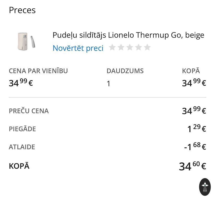Click the delivery cost of 1.29 €

pos(197,129)
